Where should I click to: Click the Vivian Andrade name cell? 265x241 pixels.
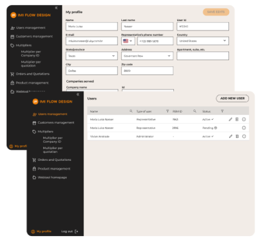click(100, 137)
